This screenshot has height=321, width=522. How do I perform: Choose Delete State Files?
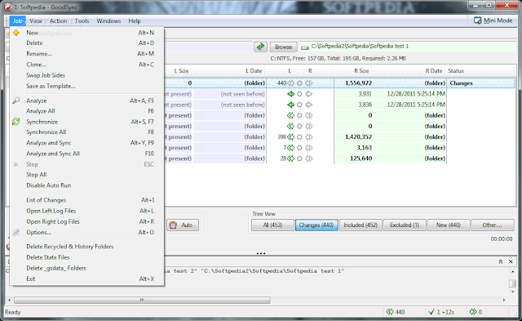(87, 257)
